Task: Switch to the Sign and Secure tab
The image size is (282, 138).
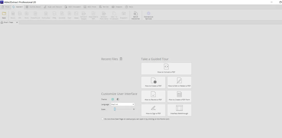Action: pyautogui.click(x=53, y=7)
